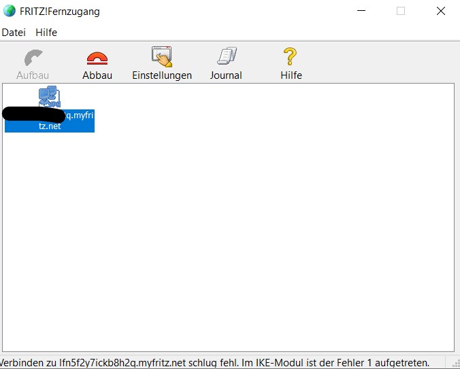Click the yellow question mark Hilfe icon

click(290, 56)
